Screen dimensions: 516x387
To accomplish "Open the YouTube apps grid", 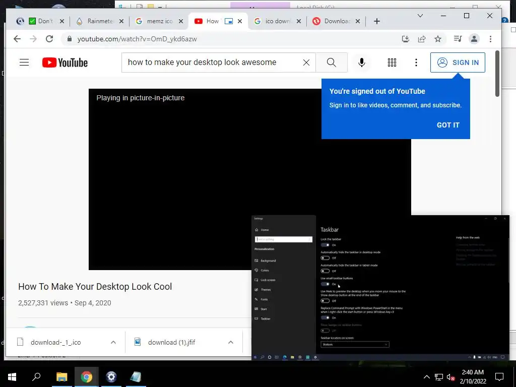I will 392,62.
